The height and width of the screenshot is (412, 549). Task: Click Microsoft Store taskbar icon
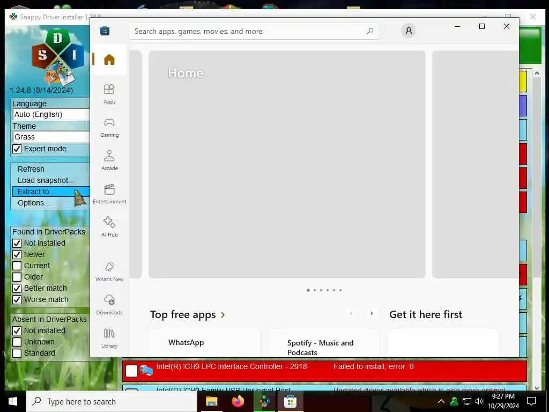pos(290,401)
